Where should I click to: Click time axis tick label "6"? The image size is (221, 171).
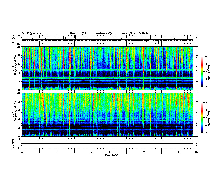click(x=127, y=153)
